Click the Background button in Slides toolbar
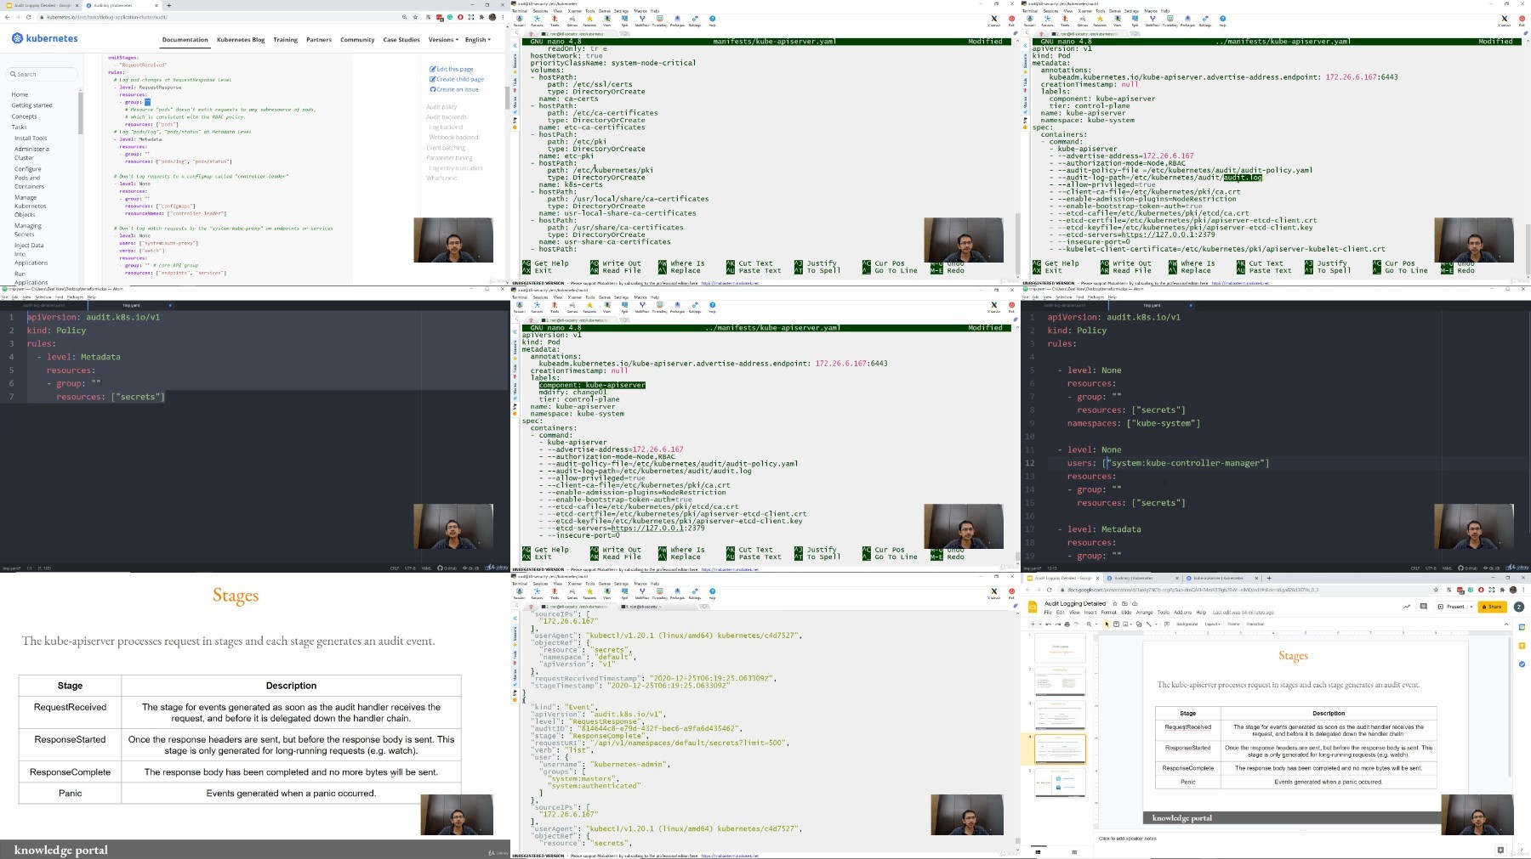This screenshot has height=859, width=1531. (x=1187, y=624)
